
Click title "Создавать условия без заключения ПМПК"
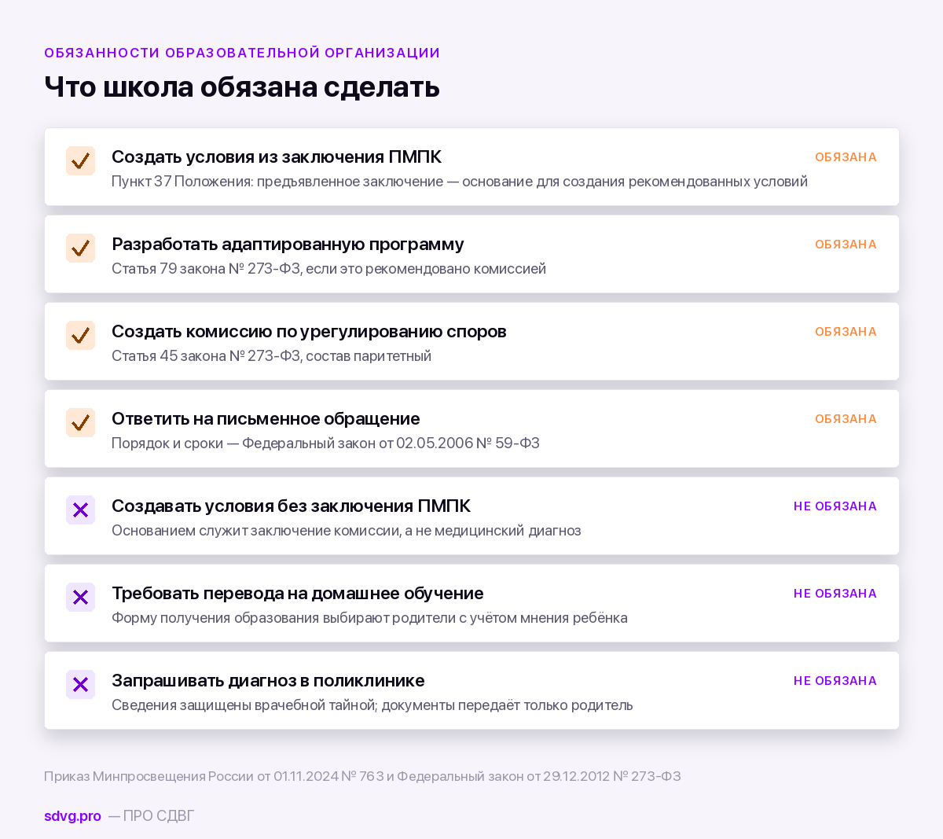291,506
